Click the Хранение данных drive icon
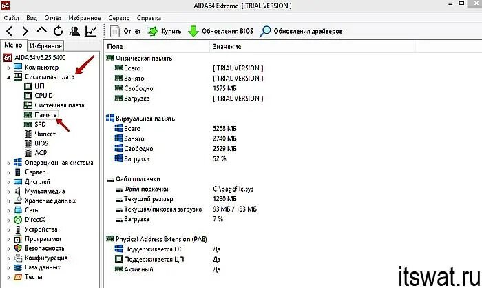This screenshot has width=482, height=288. (18, 201)
